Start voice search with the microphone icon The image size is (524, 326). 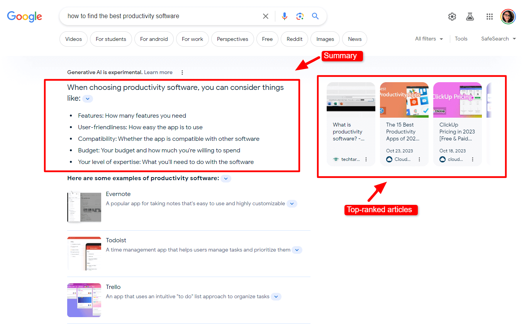pyautogui.click(x=285, y=16)
